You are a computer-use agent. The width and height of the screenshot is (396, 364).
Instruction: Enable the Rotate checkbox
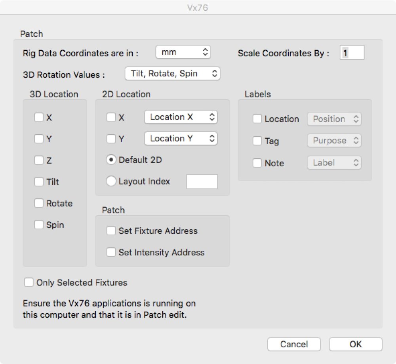[38, 203]
